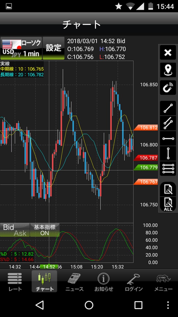Tap the %D：5：12.82 stochastic value

tap(17, 254)
